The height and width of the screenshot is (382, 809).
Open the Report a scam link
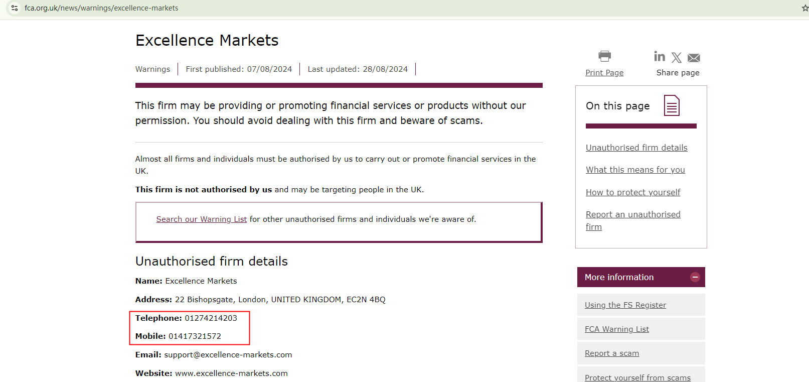pyautogui.click(x=611, y=353)
